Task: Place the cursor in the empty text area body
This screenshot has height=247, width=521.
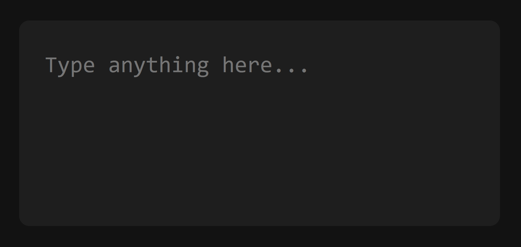Action: tap(260, 149)
